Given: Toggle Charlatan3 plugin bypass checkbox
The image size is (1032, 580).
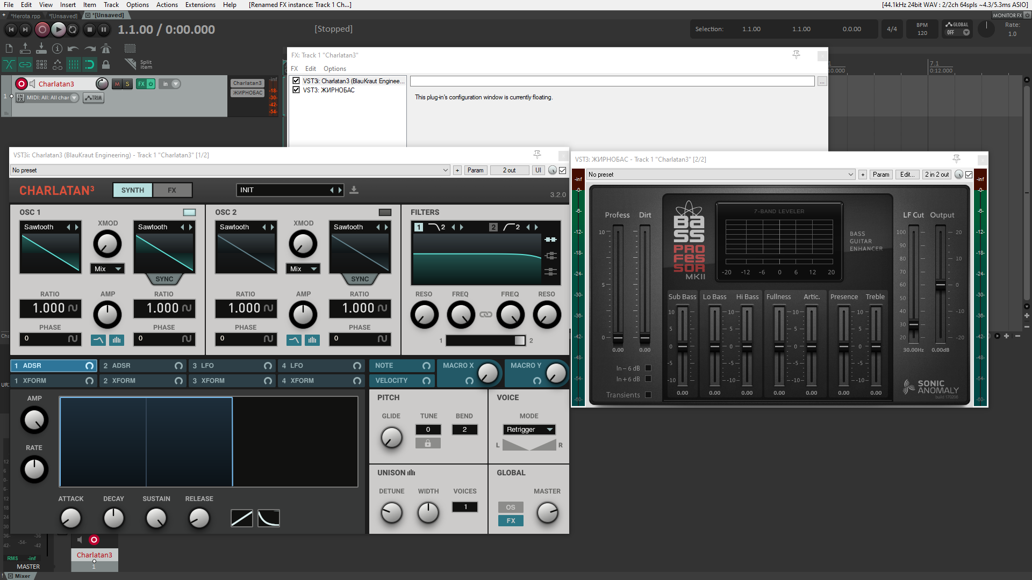Looking at the screenshot, I should click(x=563, y=170).
